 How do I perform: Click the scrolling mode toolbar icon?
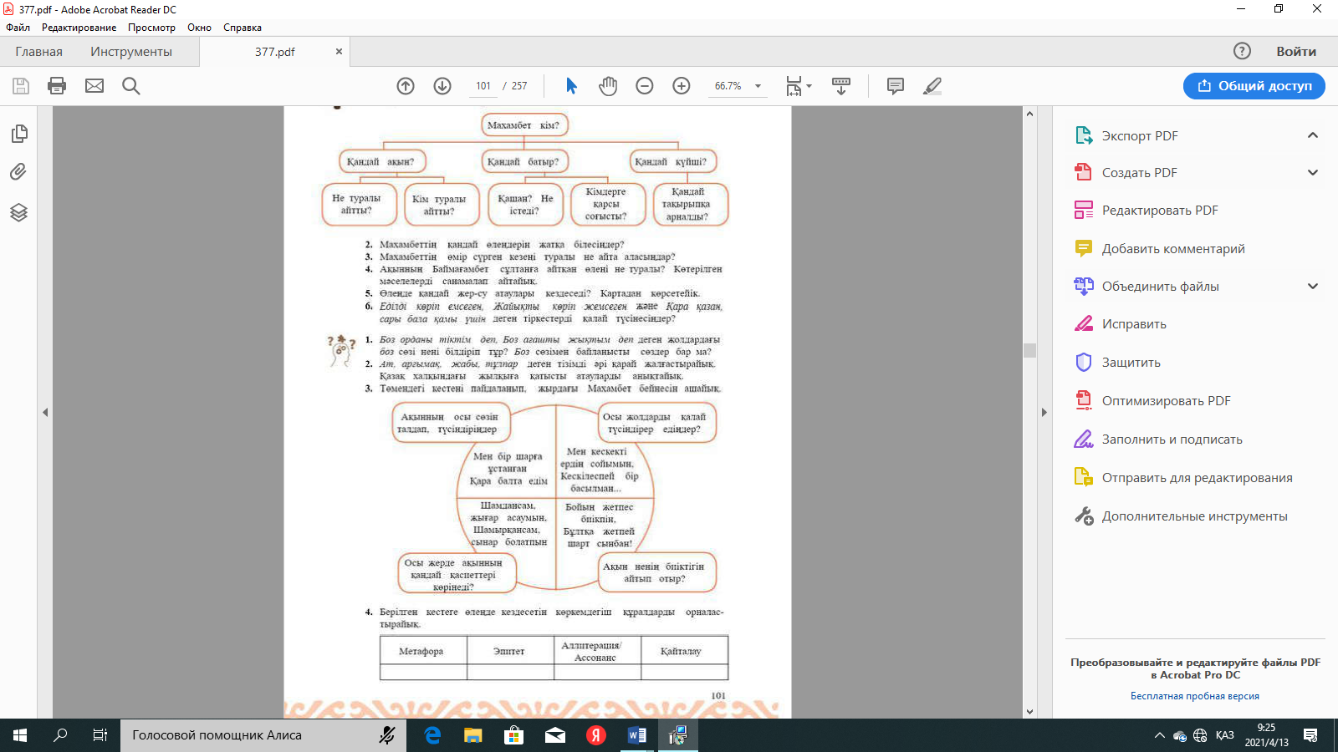[841, 86]
